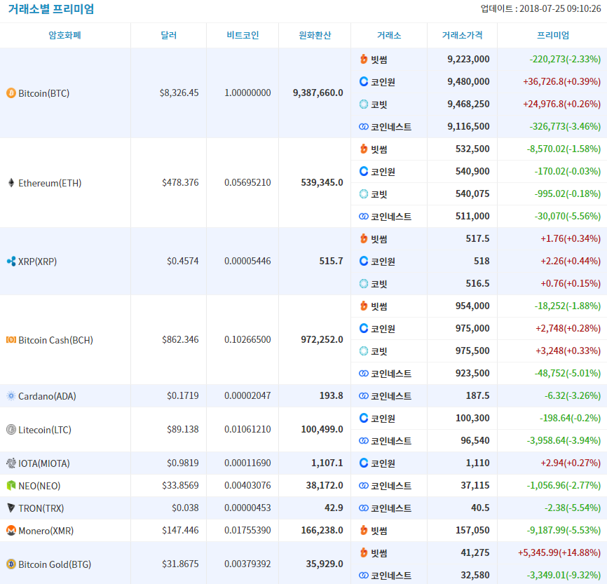607x584 pixels.
Task: Click 코인네스트 icon beside price 511,000
Action: [x=364, y=216]
